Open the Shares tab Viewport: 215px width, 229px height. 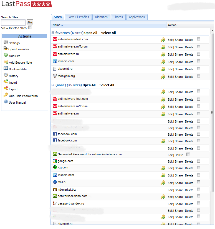pos(118,17)
